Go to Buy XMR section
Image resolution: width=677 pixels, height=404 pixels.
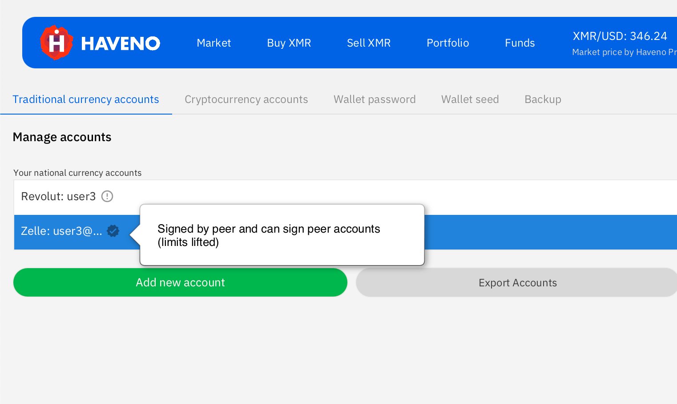(x=289, y=43)
